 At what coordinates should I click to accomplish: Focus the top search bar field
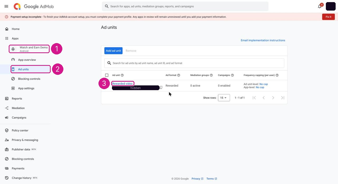(185, 6)
